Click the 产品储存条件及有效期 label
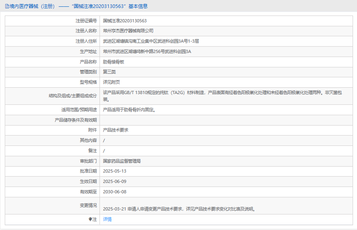357x230 pixels. [x=76, y=120]
